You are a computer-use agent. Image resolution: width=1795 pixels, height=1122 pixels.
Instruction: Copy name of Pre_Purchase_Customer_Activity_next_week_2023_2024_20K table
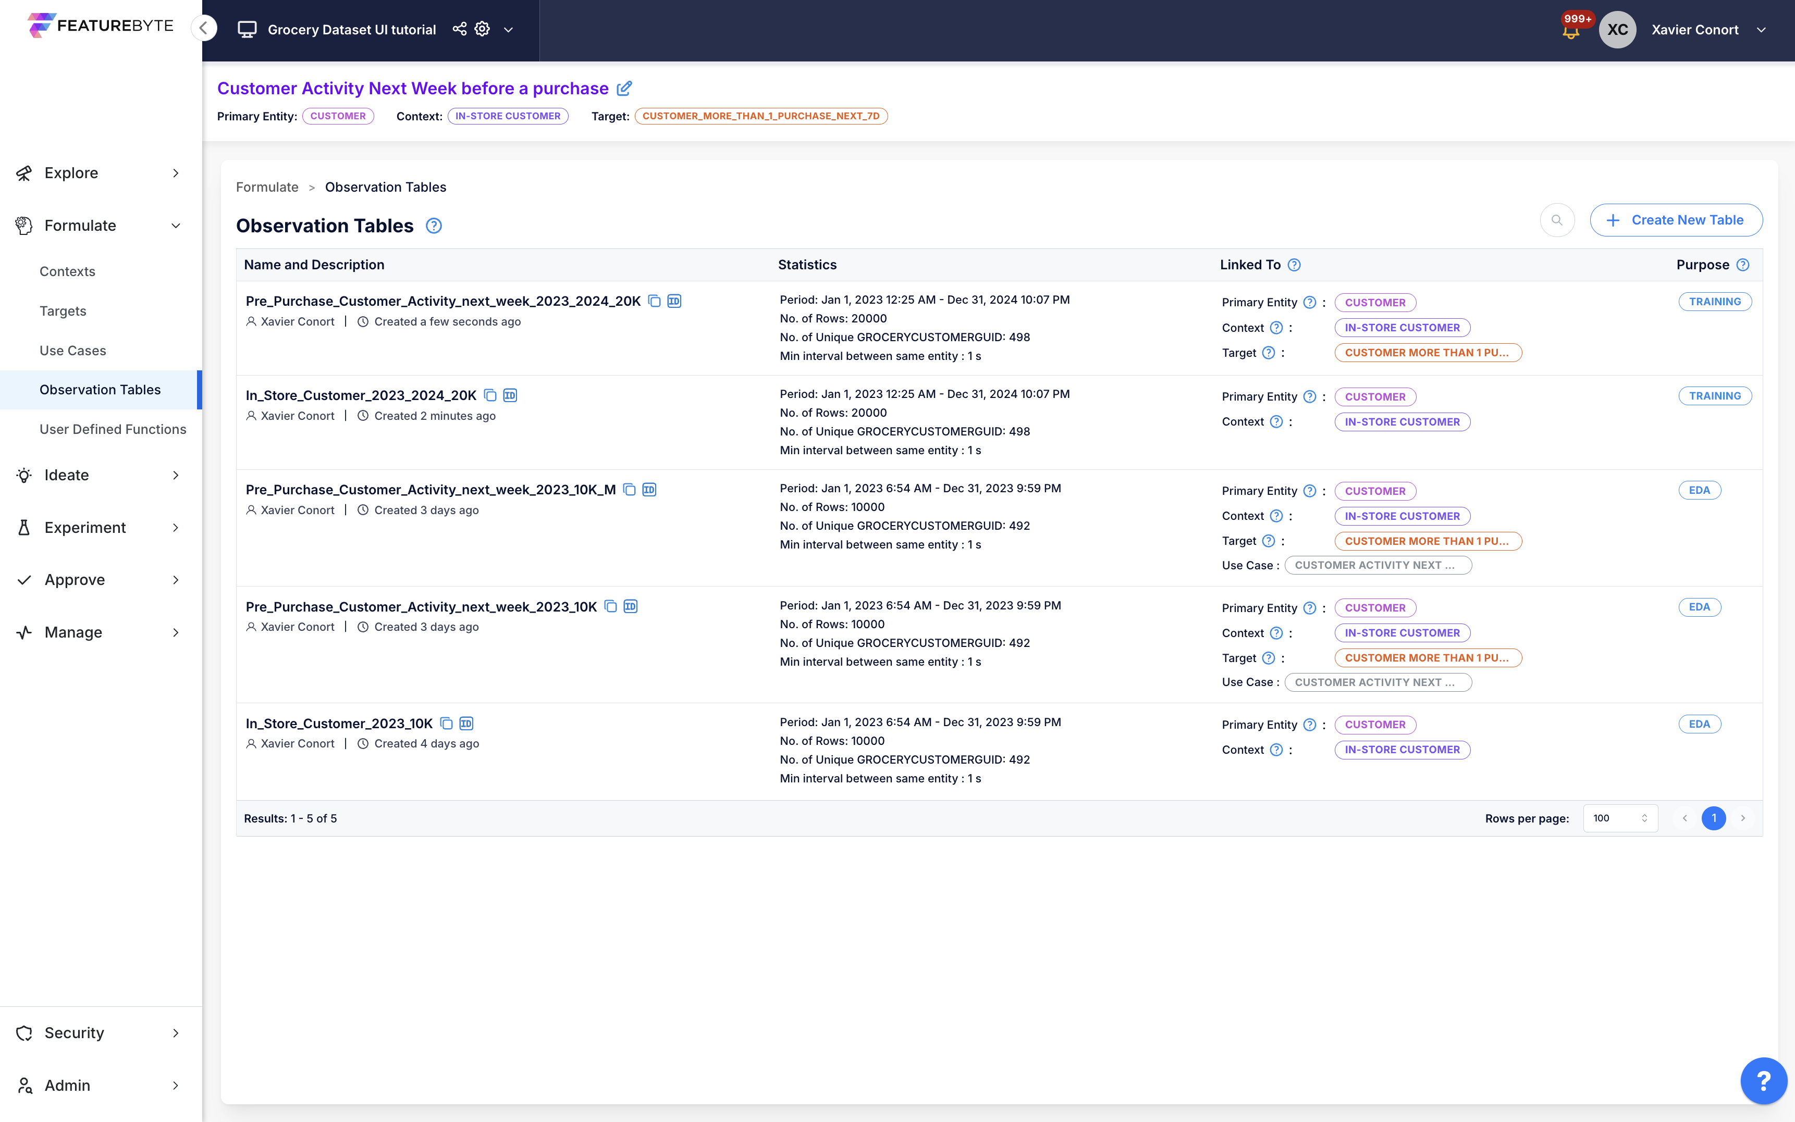[x=654, y=301]
